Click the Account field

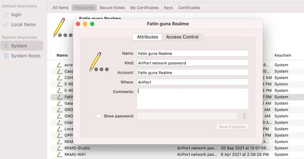192,73
